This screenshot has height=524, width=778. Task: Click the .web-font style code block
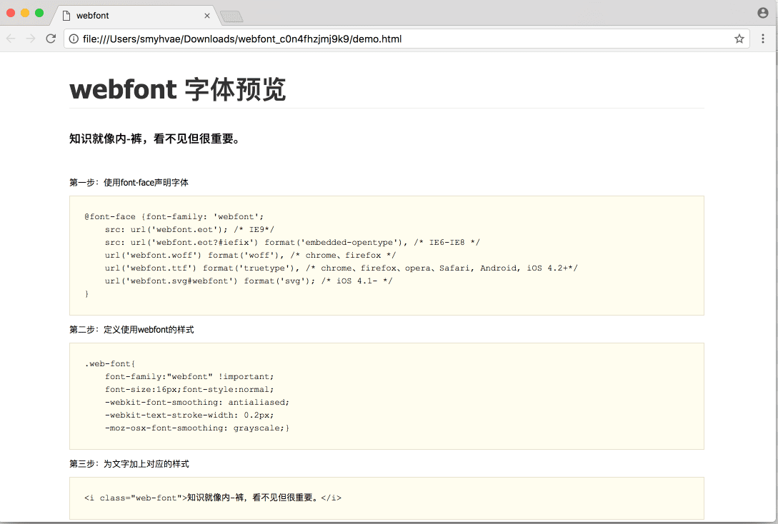(386, 395)
